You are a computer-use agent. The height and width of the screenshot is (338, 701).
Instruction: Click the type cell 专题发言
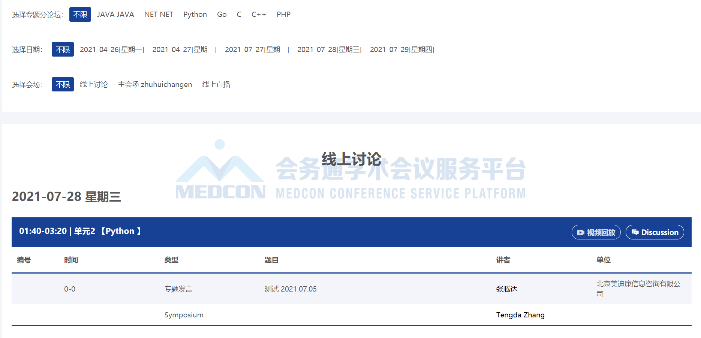pyautogui.click(x=178, y=289)
